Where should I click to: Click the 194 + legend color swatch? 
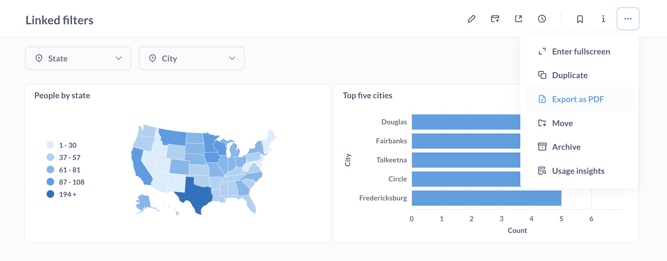[x=50, y=194]
